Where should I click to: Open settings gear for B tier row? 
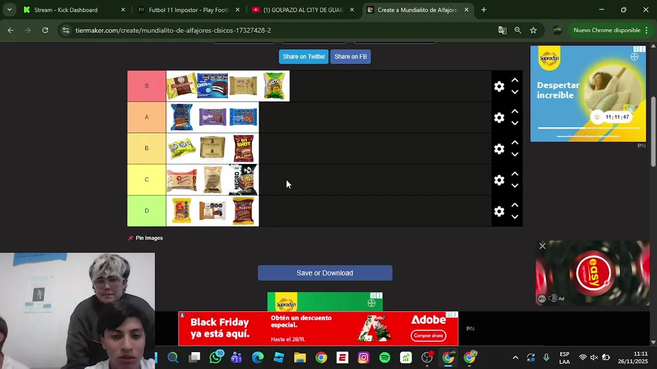(x=499, y=149)
